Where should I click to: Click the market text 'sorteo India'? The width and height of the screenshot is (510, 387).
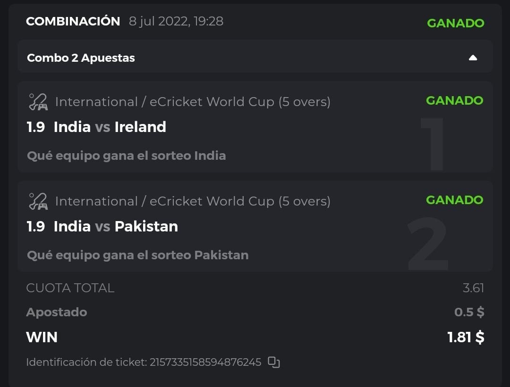[x=127, y=156]
